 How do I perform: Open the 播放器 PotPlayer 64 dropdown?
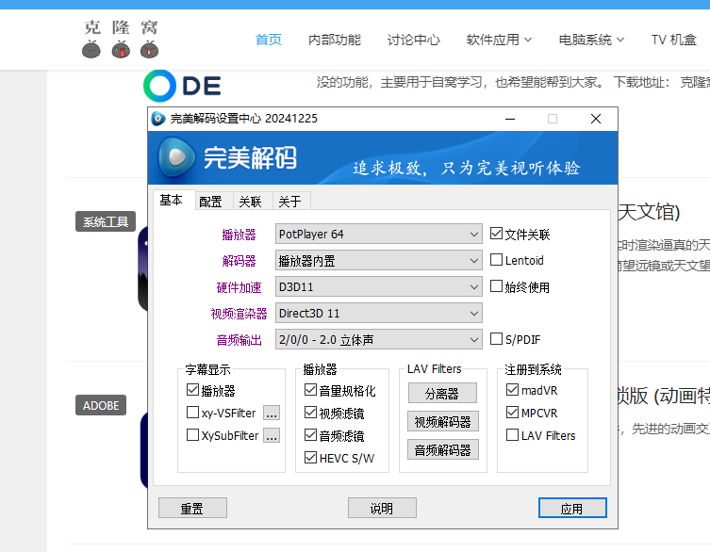[378, 234]
